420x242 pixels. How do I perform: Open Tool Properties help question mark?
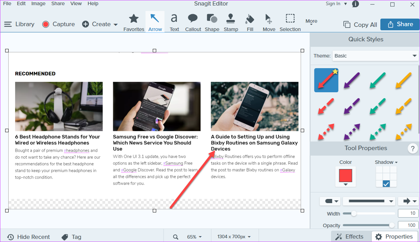tap(413, 148)
